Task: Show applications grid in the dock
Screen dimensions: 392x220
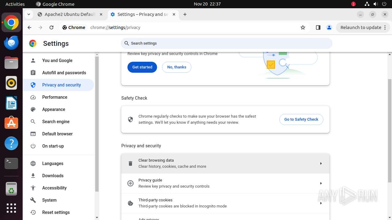Action: [x=11, y=208]
